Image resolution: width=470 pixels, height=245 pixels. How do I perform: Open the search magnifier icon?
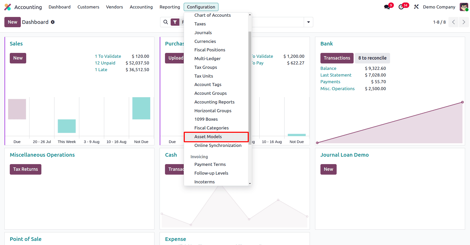point(165,22)
